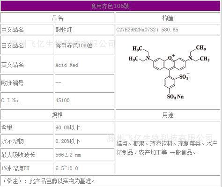Click the 水不溶物 label cell
Viewport: 222px width, 187px height.
pyautogui.click(x=27, y=141)
